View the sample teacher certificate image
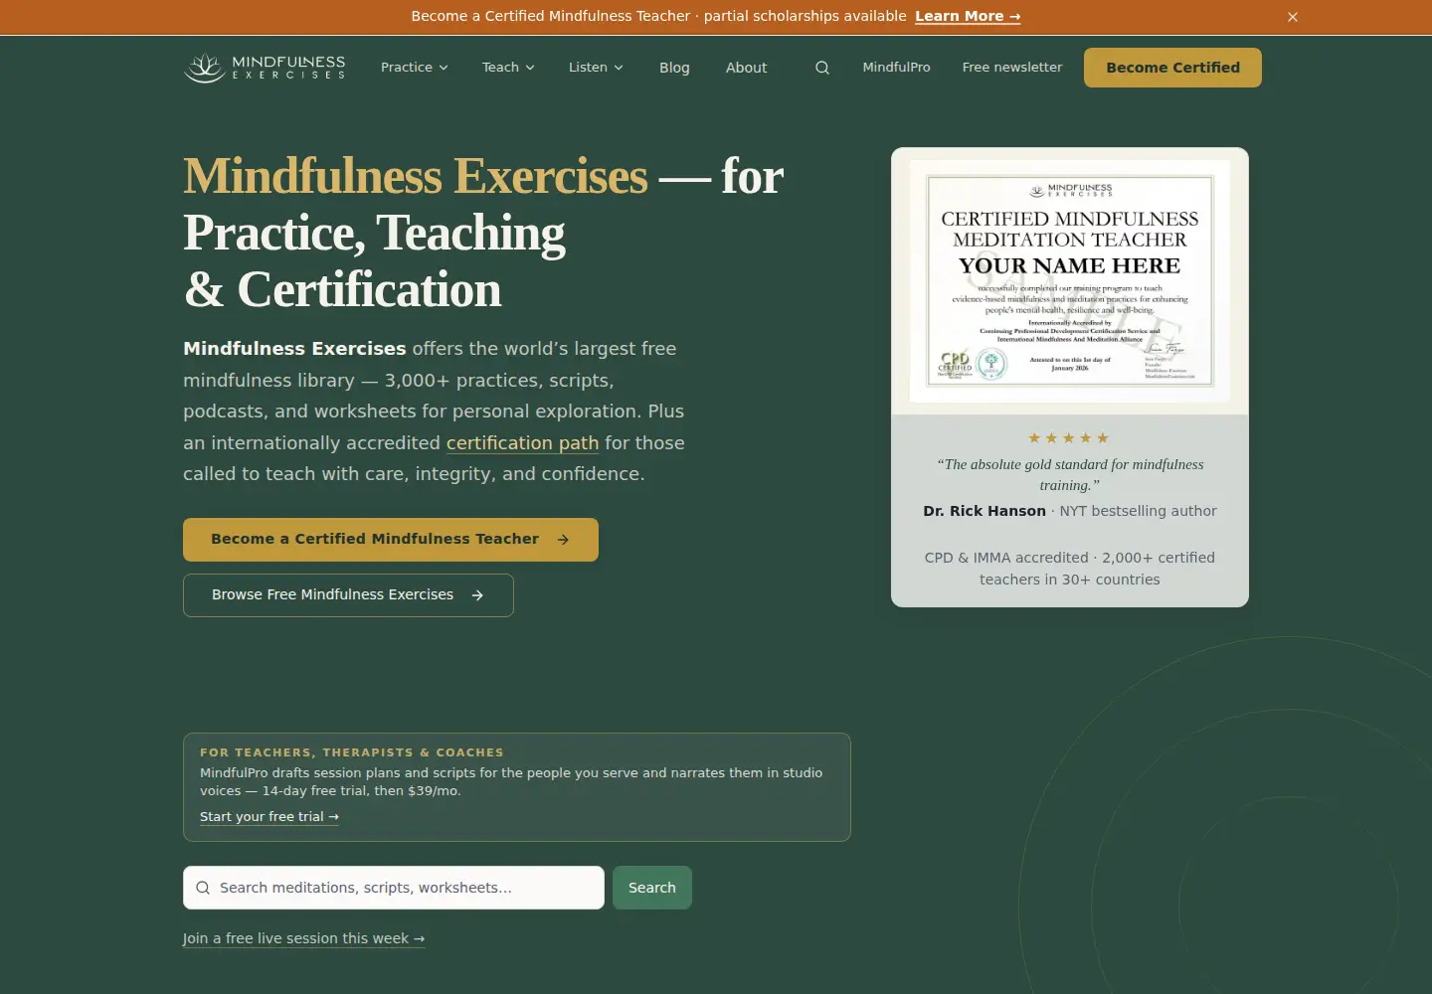 (x=1070, y=281)
